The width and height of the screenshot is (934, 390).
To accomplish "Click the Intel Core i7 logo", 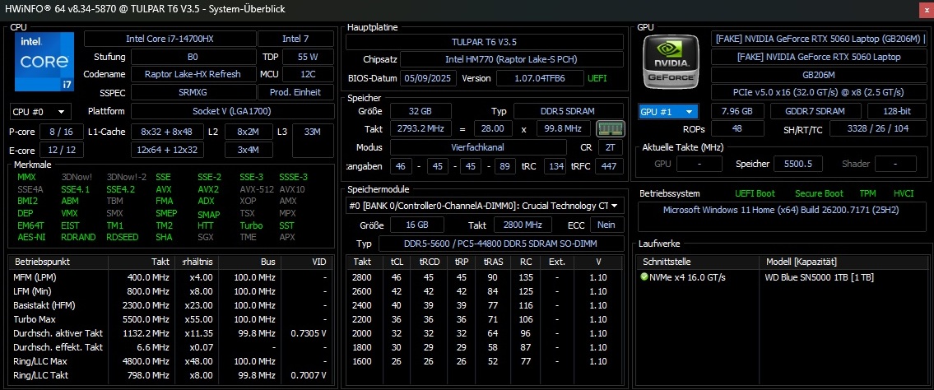I will (x=43, y=63).
